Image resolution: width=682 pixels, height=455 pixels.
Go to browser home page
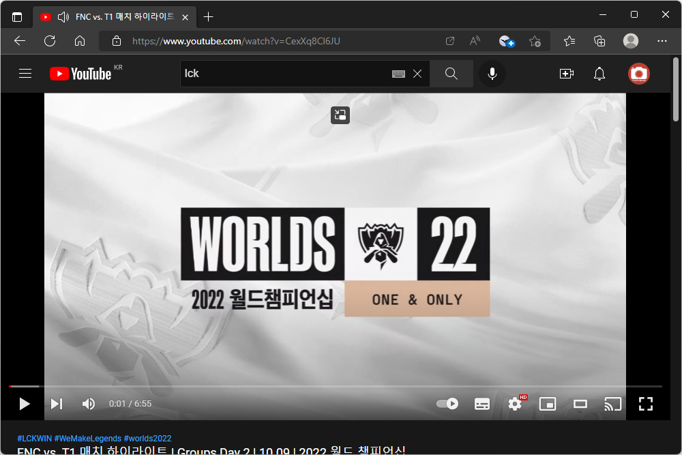80,41
